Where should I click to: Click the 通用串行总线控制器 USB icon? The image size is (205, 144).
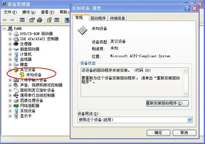16,95
